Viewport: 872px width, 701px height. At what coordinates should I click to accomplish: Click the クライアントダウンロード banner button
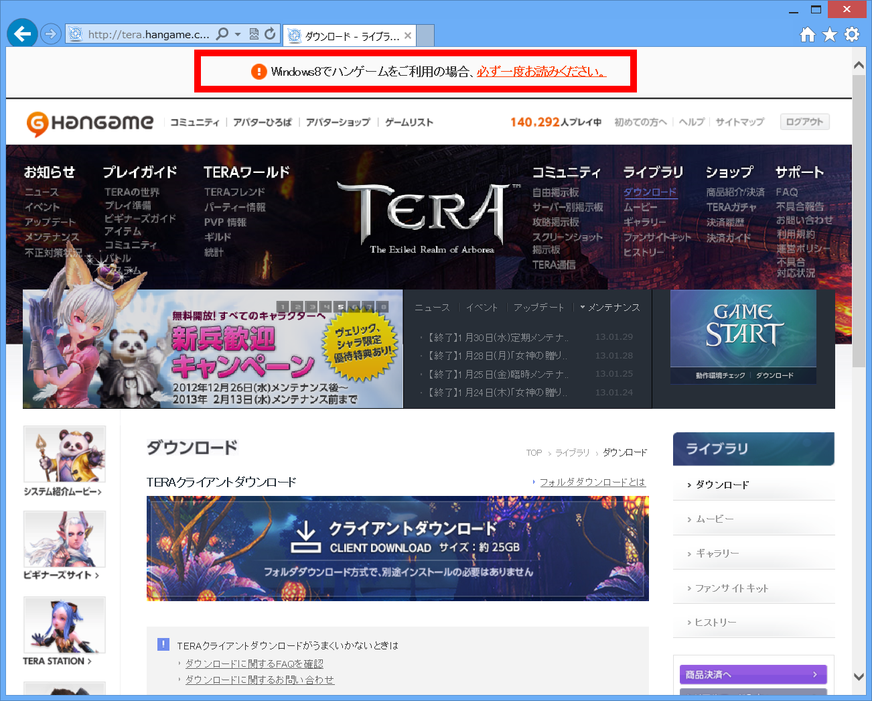[398, 548]
